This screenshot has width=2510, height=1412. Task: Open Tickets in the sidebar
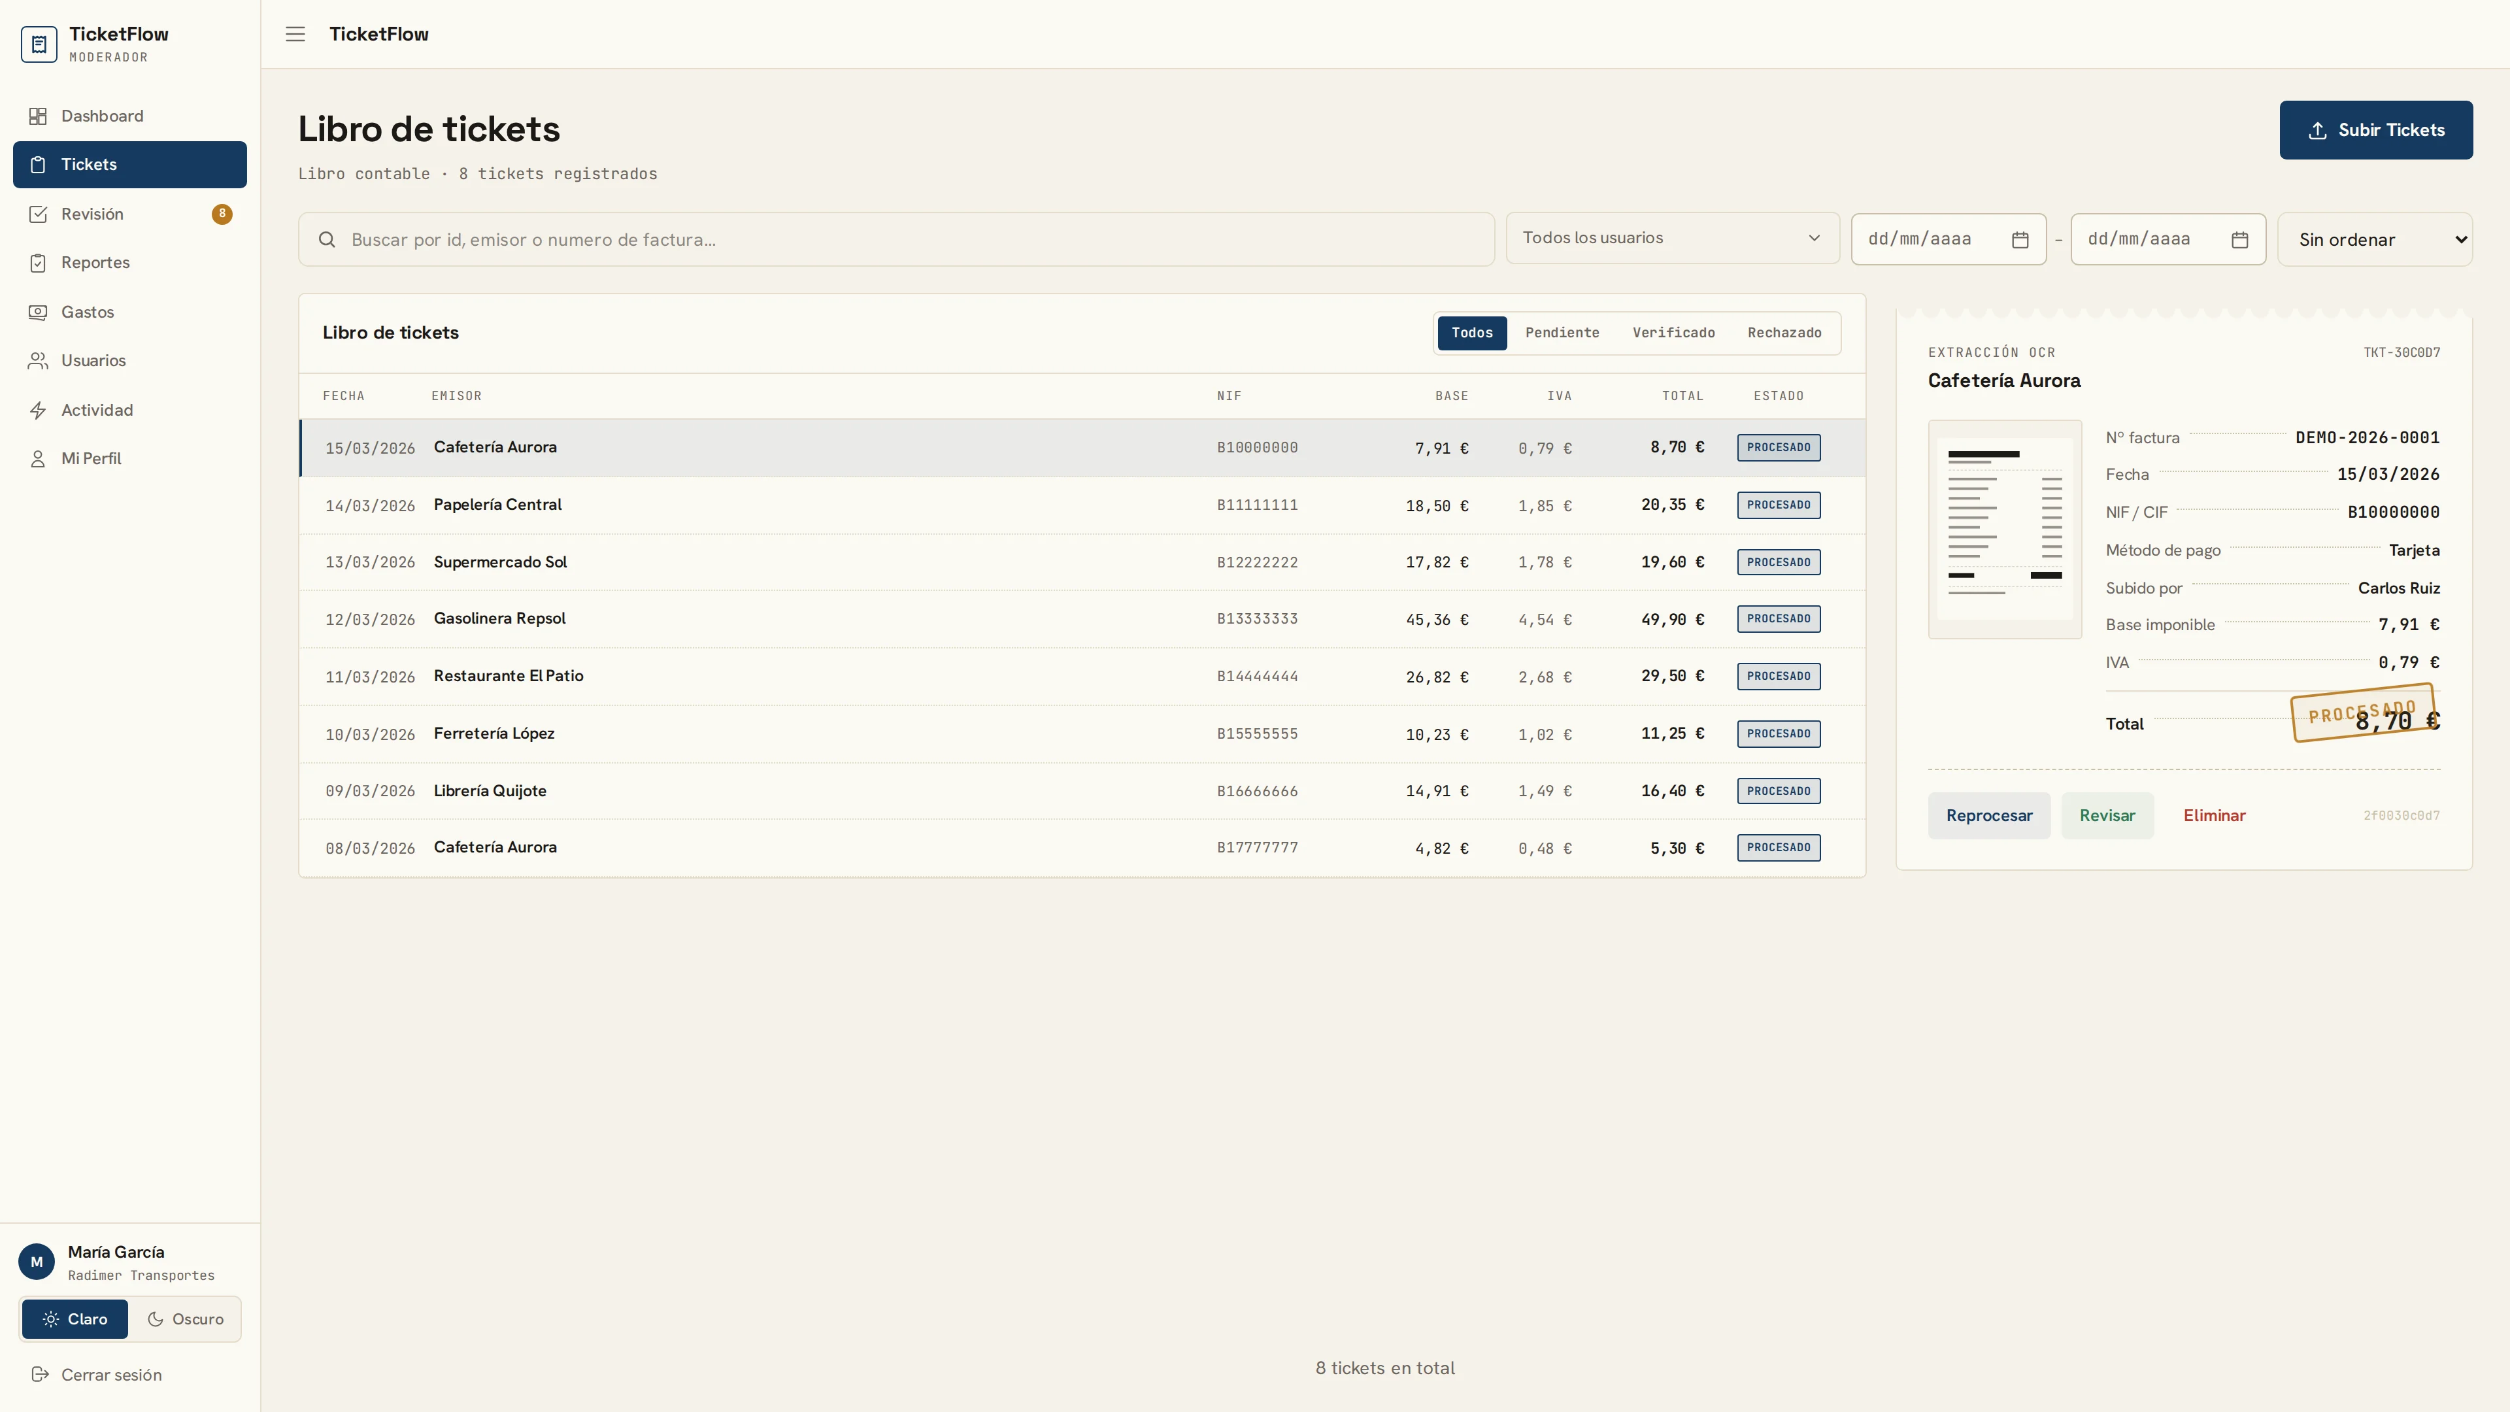(129, 165)
